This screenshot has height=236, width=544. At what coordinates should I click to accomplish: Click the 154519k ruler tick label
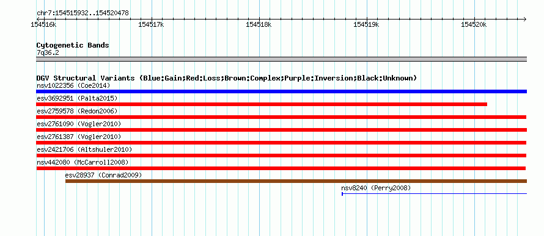pos(366,24)
